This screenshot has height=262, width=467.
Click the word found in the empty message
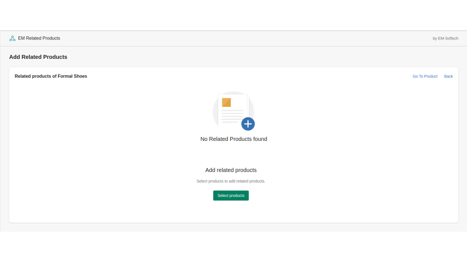tap(260, 139)
